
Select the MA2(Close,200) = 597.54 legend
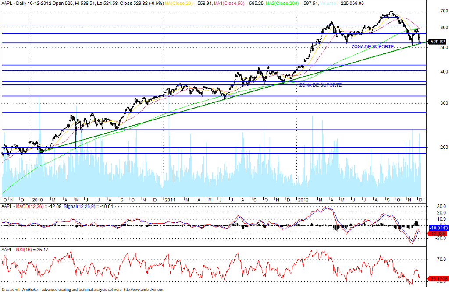point(292,4)
